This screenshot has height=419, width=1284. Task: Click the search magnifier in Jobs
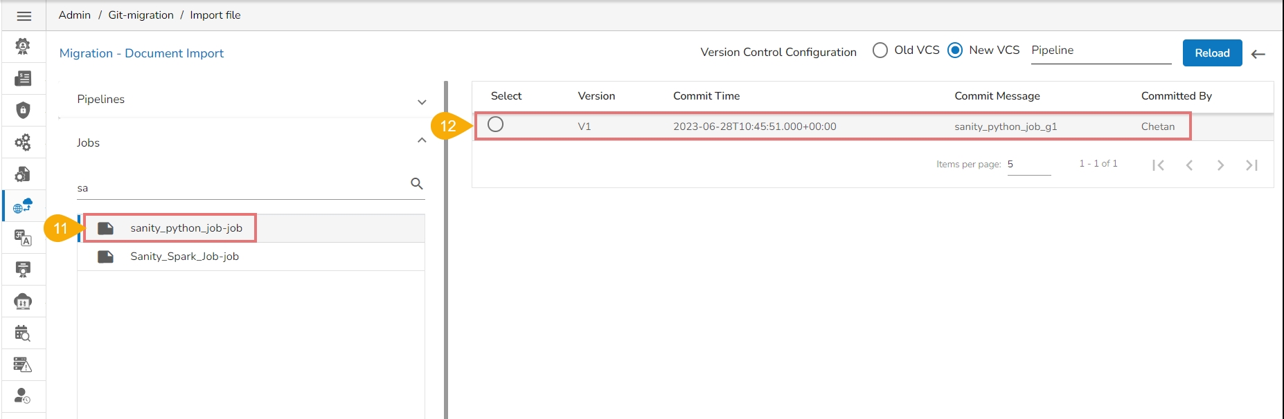point(416,184)
